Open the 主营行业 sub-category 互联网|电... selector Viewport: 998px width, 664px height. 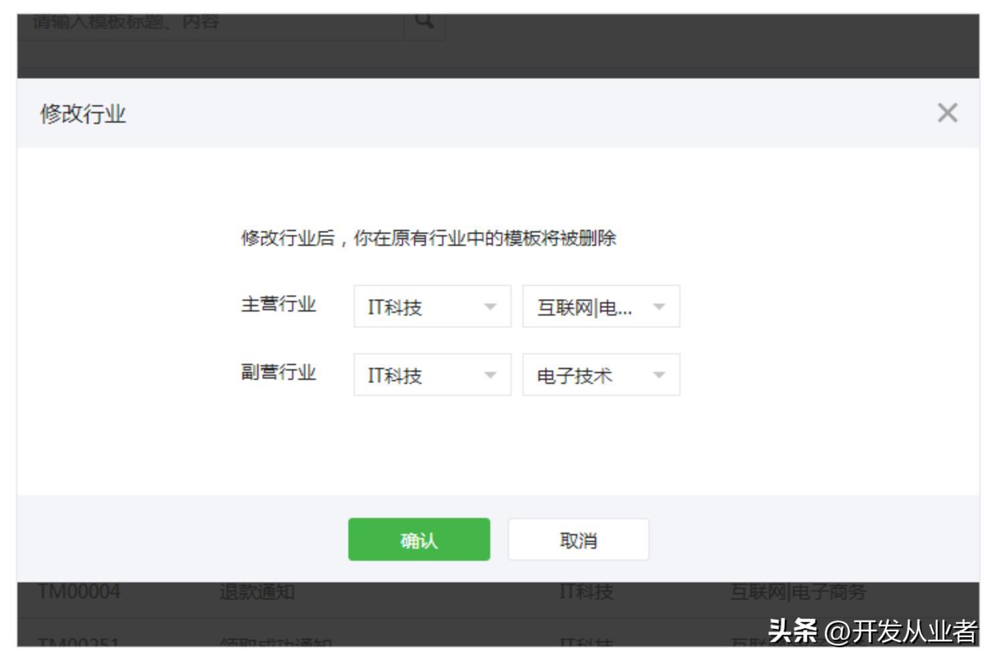(599, 306)
